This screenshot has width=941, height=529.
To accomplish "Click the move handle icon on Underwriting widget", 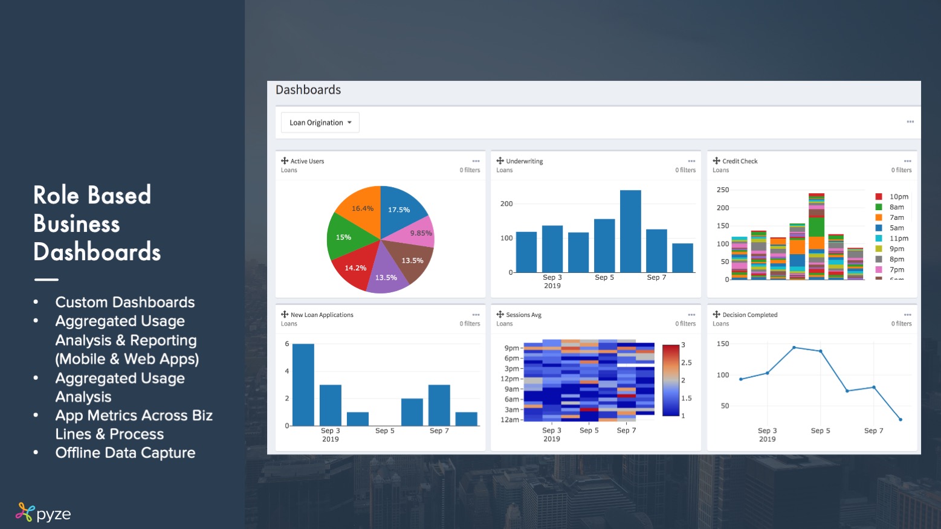I will [x=500, y=161].
